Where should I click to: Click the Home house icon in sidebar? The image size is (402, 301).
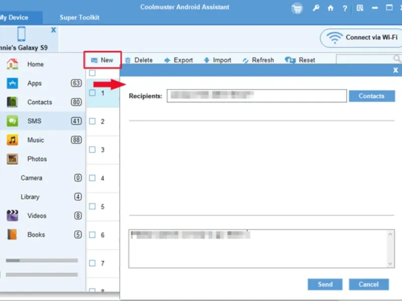12,64
